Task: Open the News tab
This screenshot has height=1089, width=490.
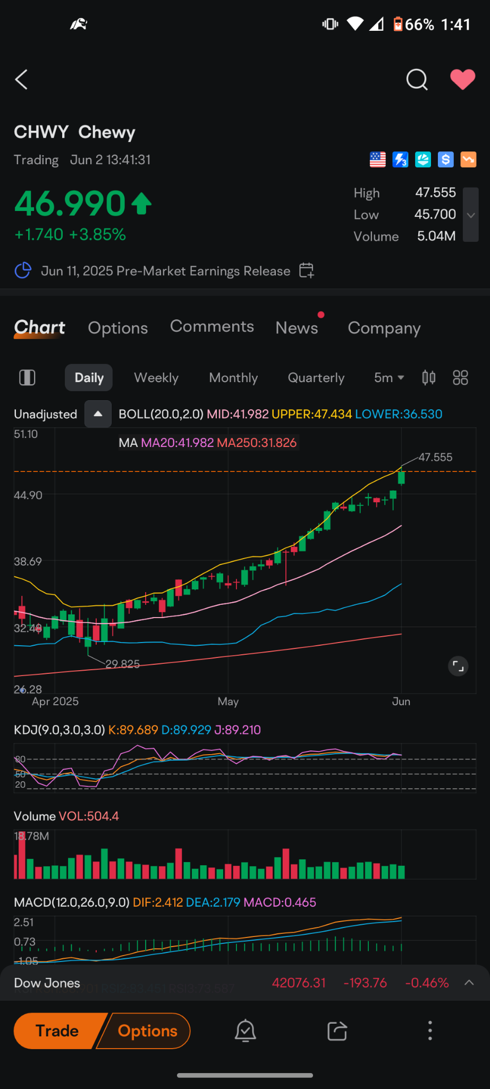Action: [297, 328]
